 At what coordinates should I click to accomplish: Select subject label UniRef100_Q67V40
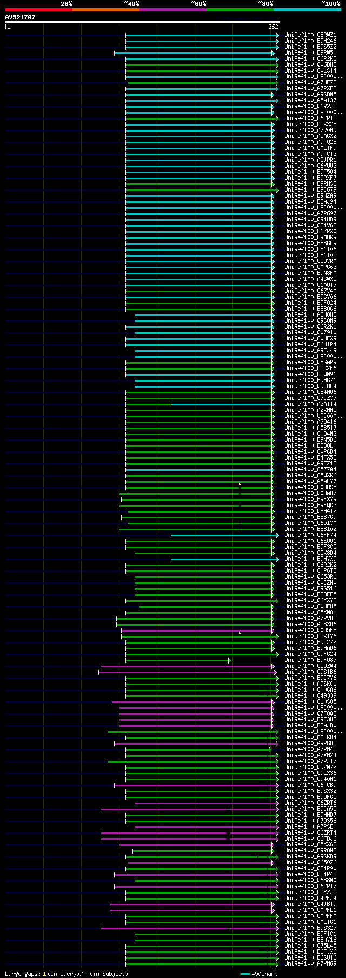tap(310, 291)
